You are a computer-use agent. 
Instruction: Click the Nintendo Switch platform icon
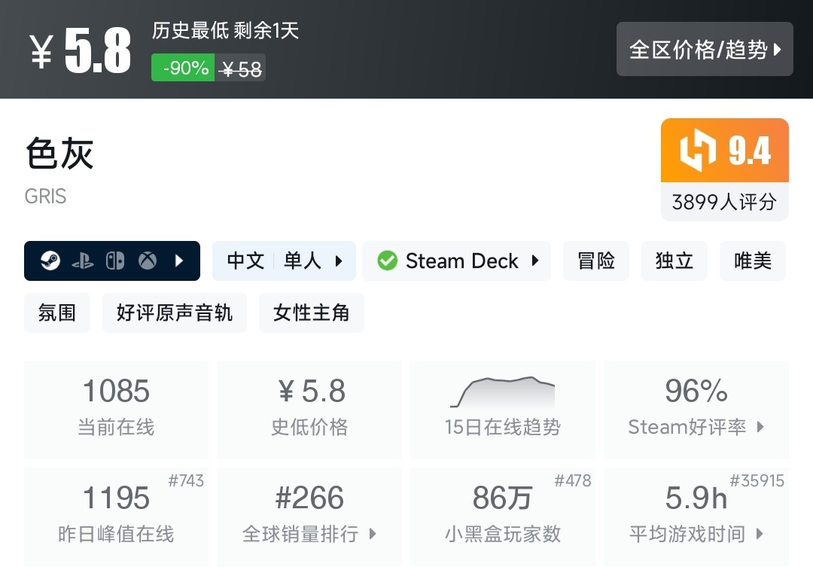click(115, 261)
